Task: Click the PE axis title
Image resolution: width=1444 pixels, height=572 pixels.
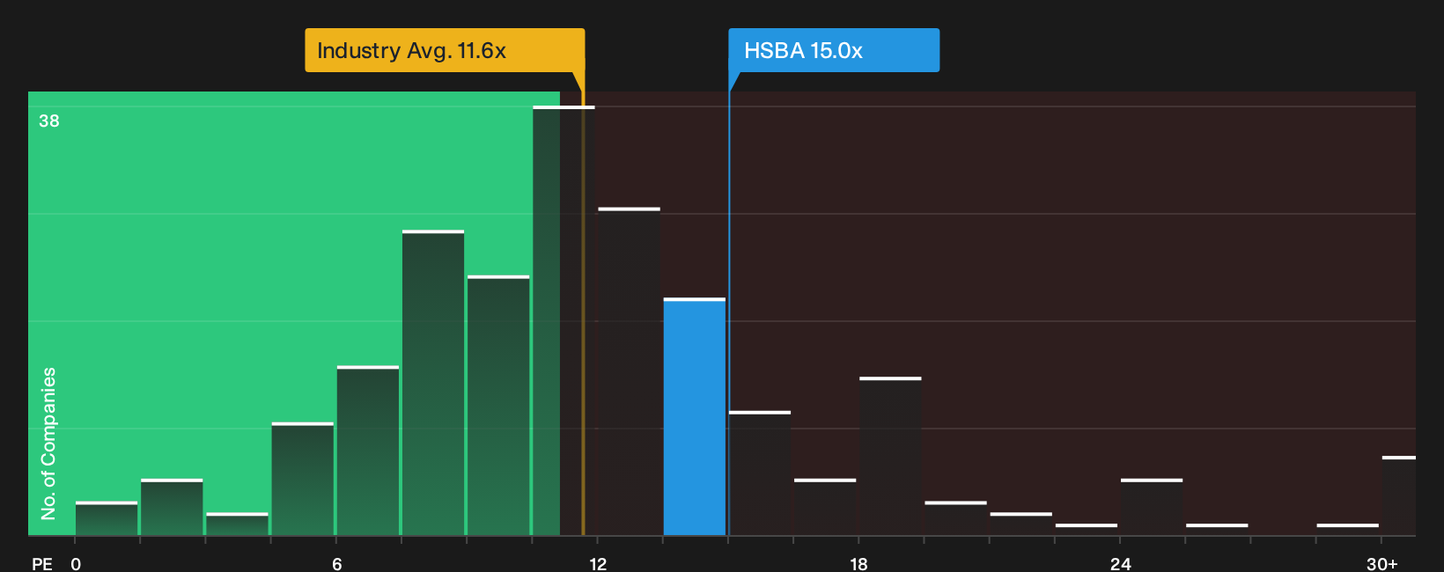Action: (42, 563)
